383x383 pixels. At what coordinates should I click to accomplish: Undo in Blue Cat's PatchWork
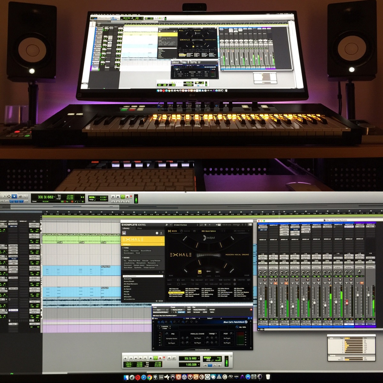tap(186, 318)
